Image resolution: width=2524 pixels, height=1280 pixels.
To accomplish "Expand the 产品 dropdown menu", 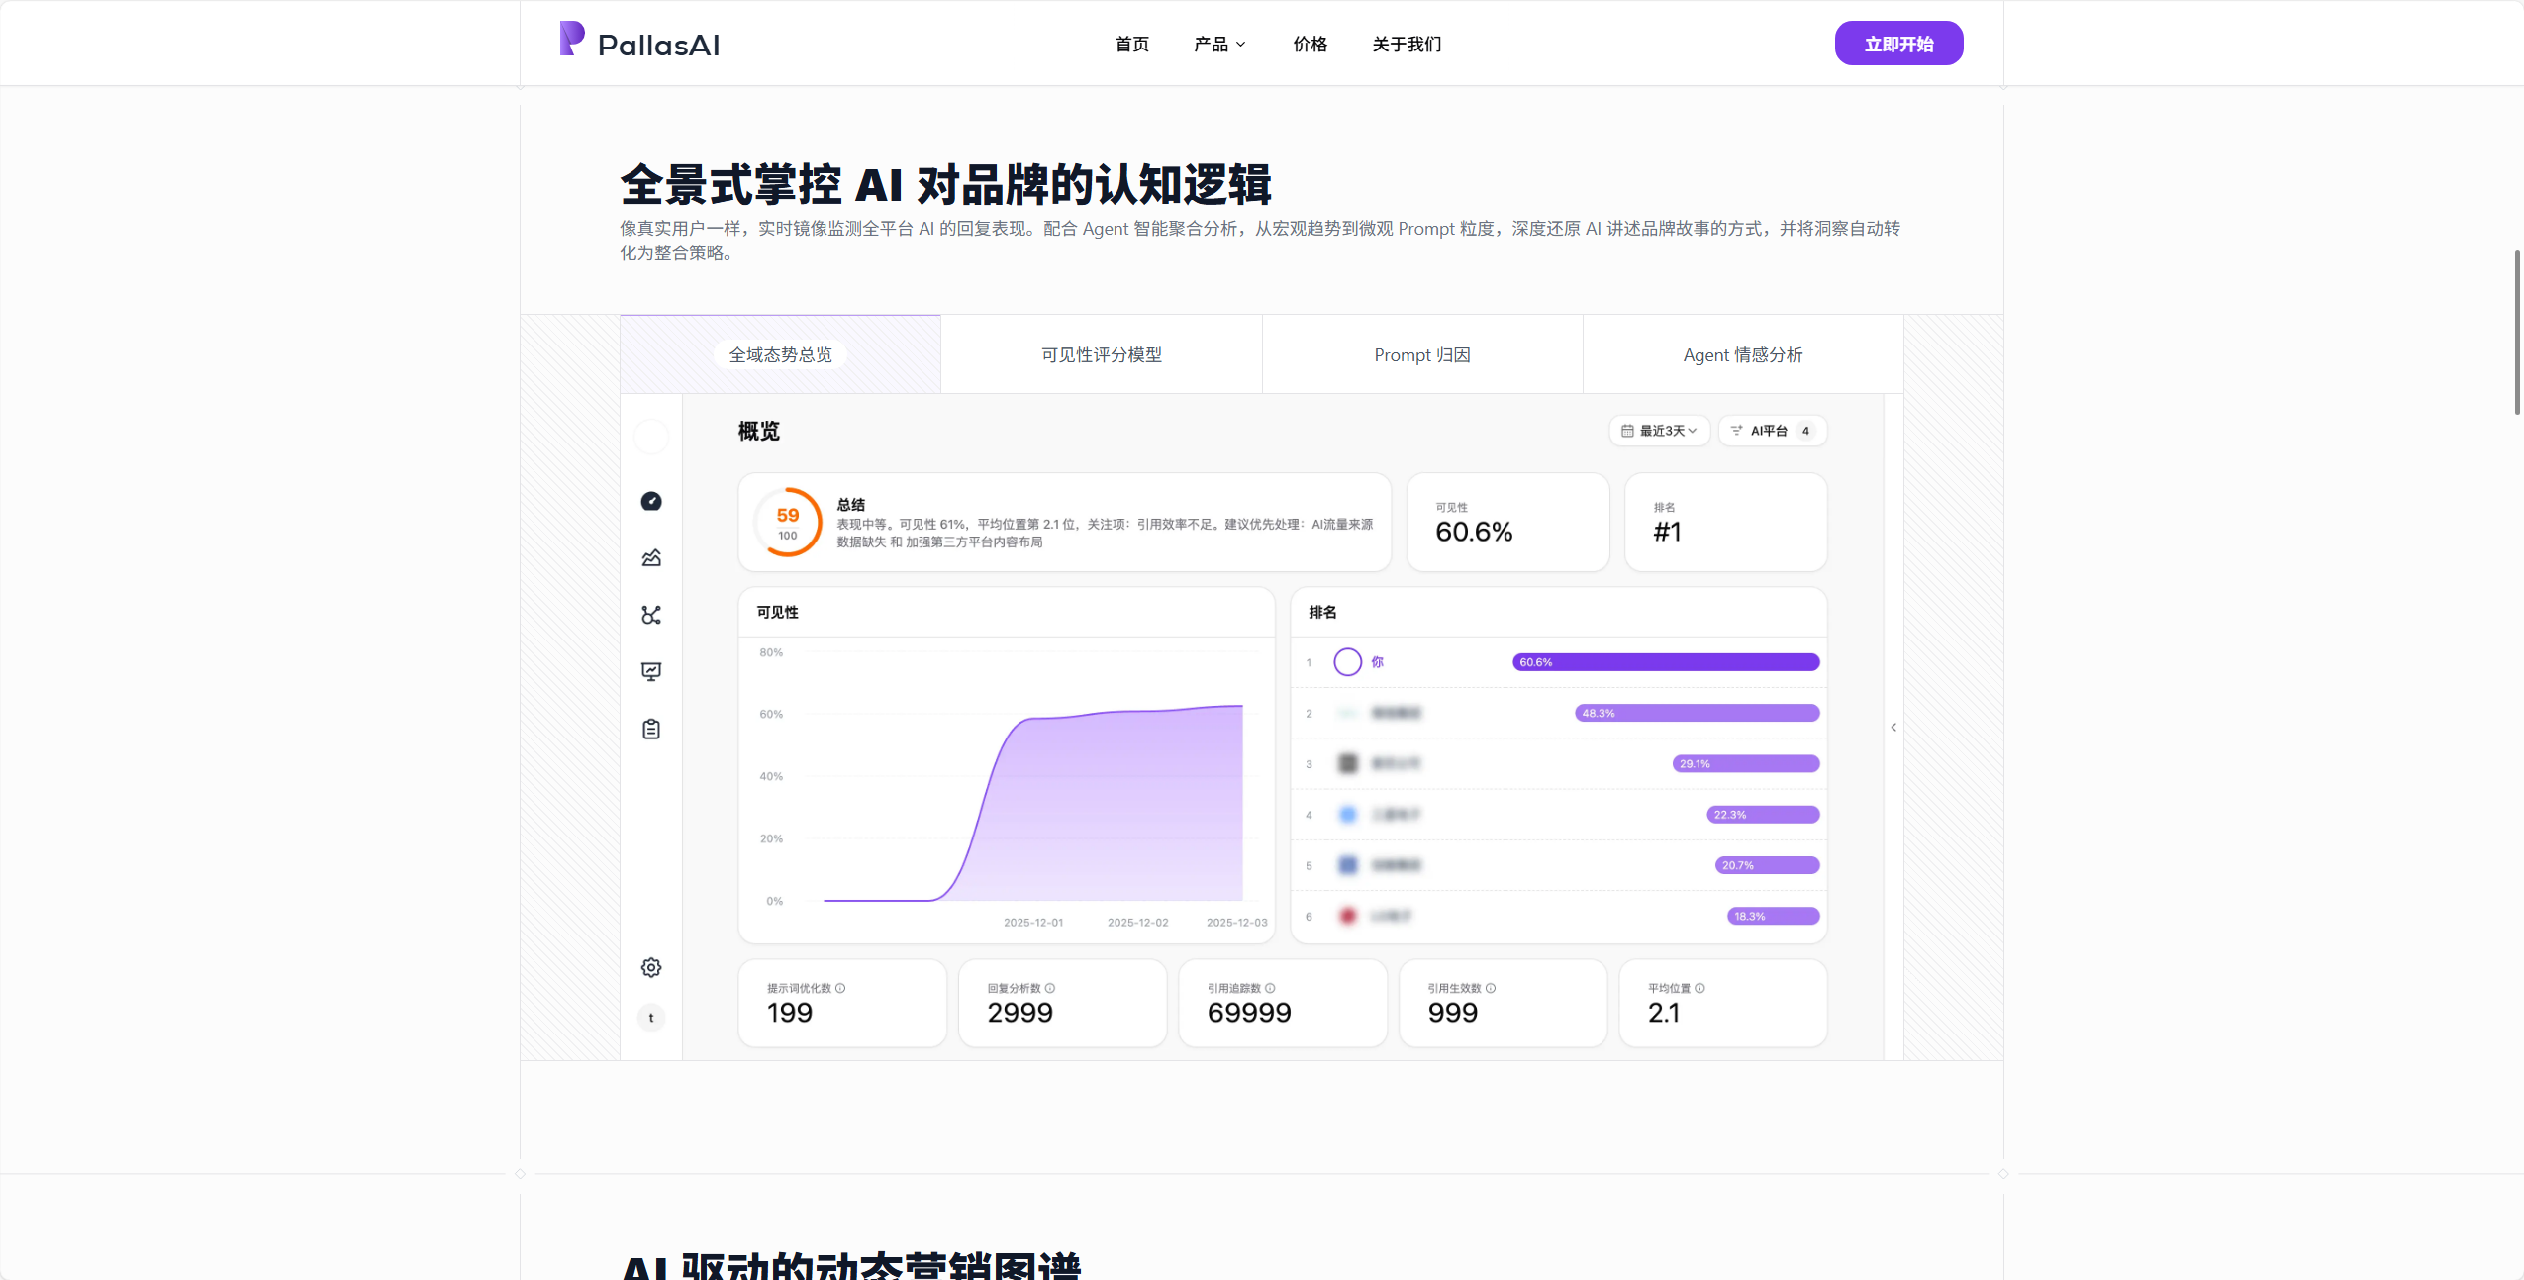I will tap(1219, 44).
